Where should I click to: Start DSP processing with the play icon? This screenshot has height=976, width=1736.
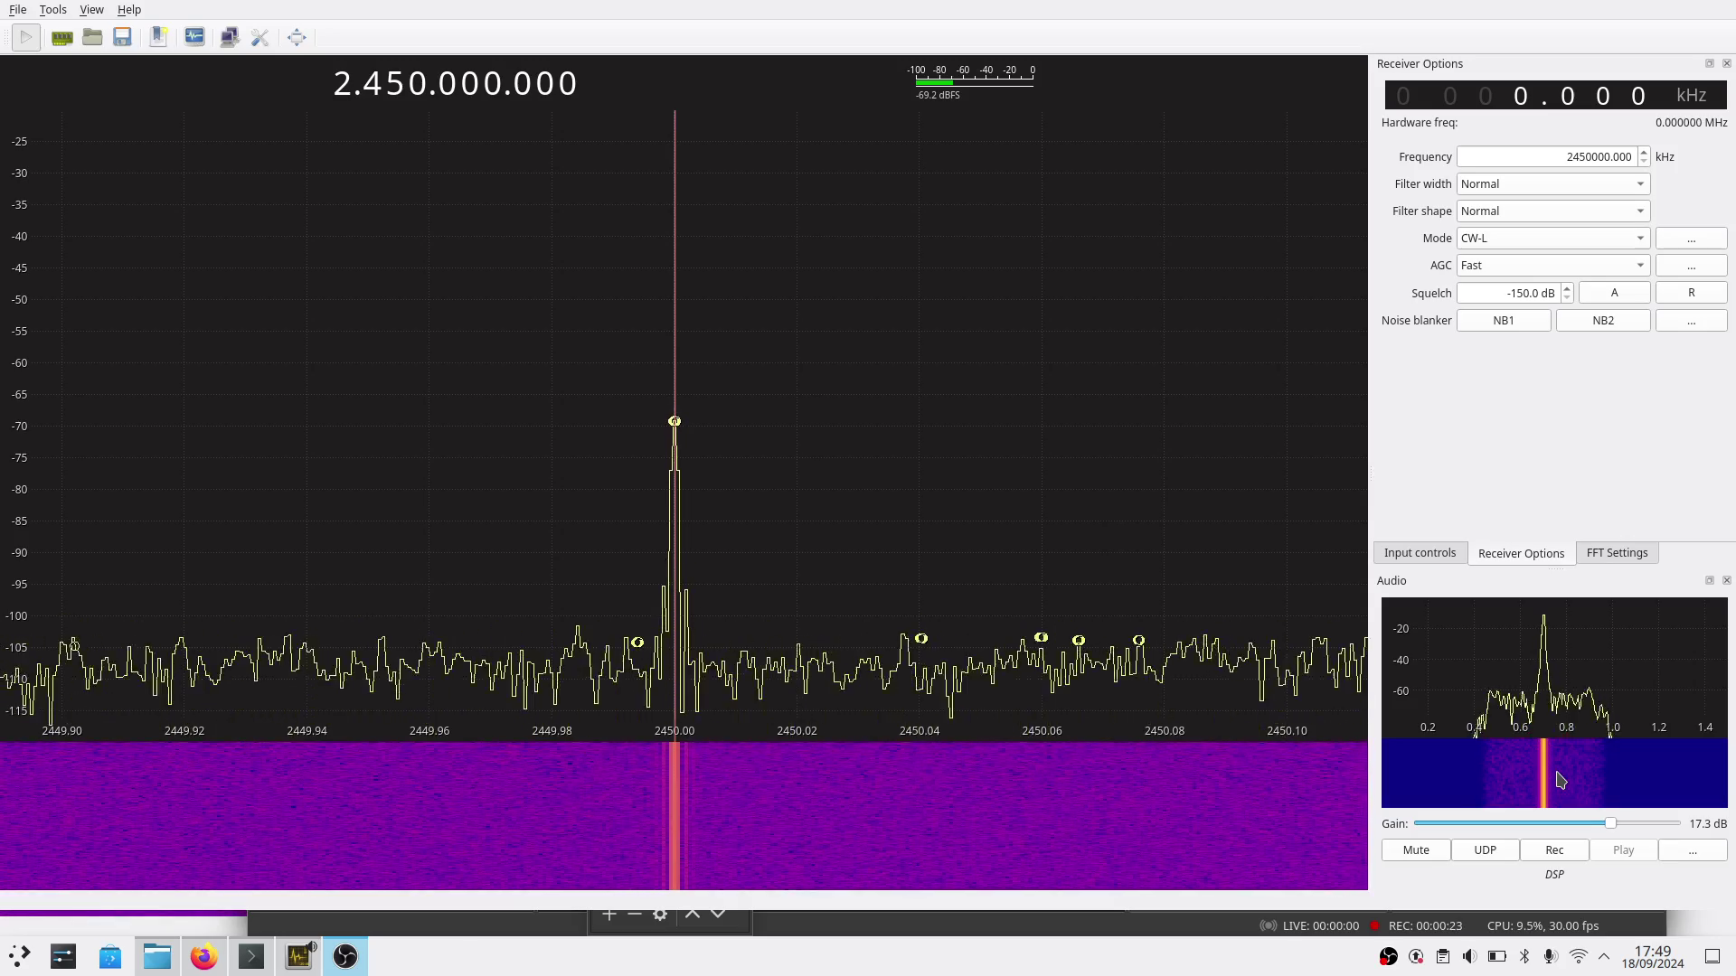(26, 37)
